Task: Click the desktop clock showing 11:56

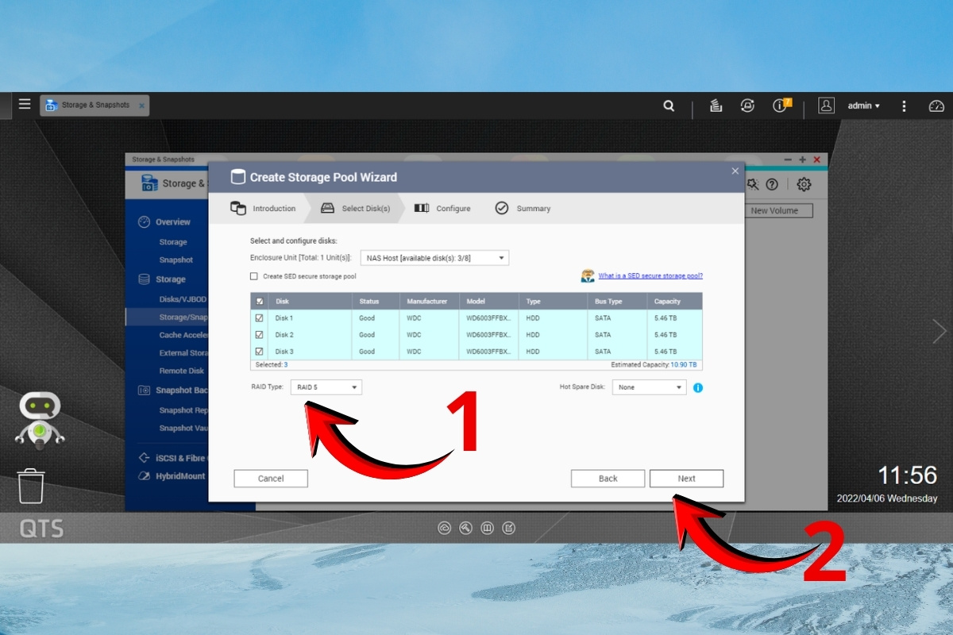Action: (x=907, y=475)
